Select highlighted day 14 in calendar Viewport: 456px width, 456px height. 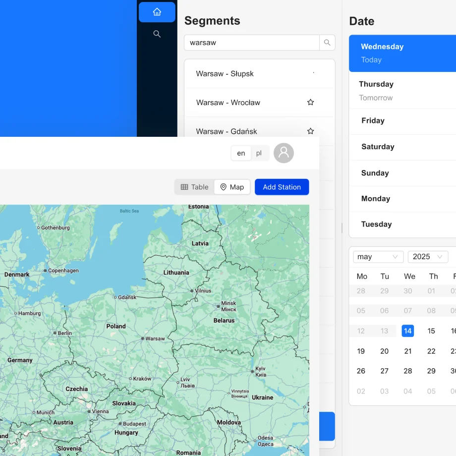(407, 331)
